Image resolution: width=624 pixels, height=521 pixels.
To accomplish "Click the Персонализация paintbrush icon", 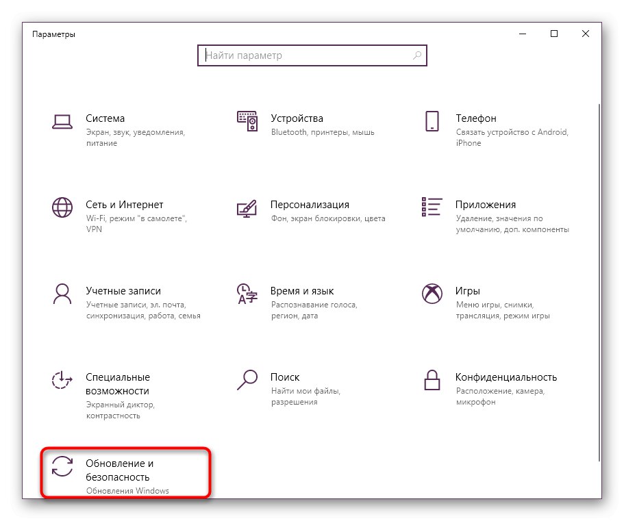I will click(x=247, y=207).
